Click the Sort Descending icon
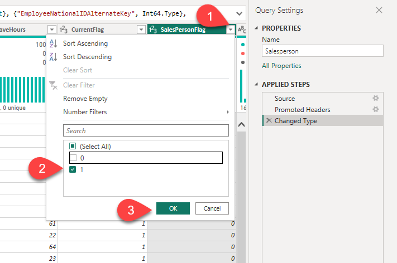This screenshot has height=263, width=397. click(54, 57)
